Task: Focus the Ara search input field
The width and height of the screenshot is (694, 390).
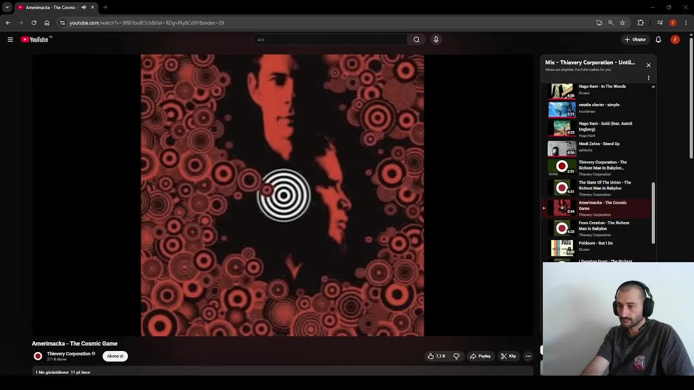Action: (x=331, y=40)
